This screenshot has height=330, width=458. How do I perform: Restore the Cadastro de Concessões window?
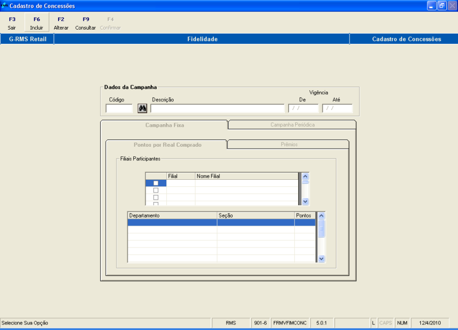[x=442, y=6]
